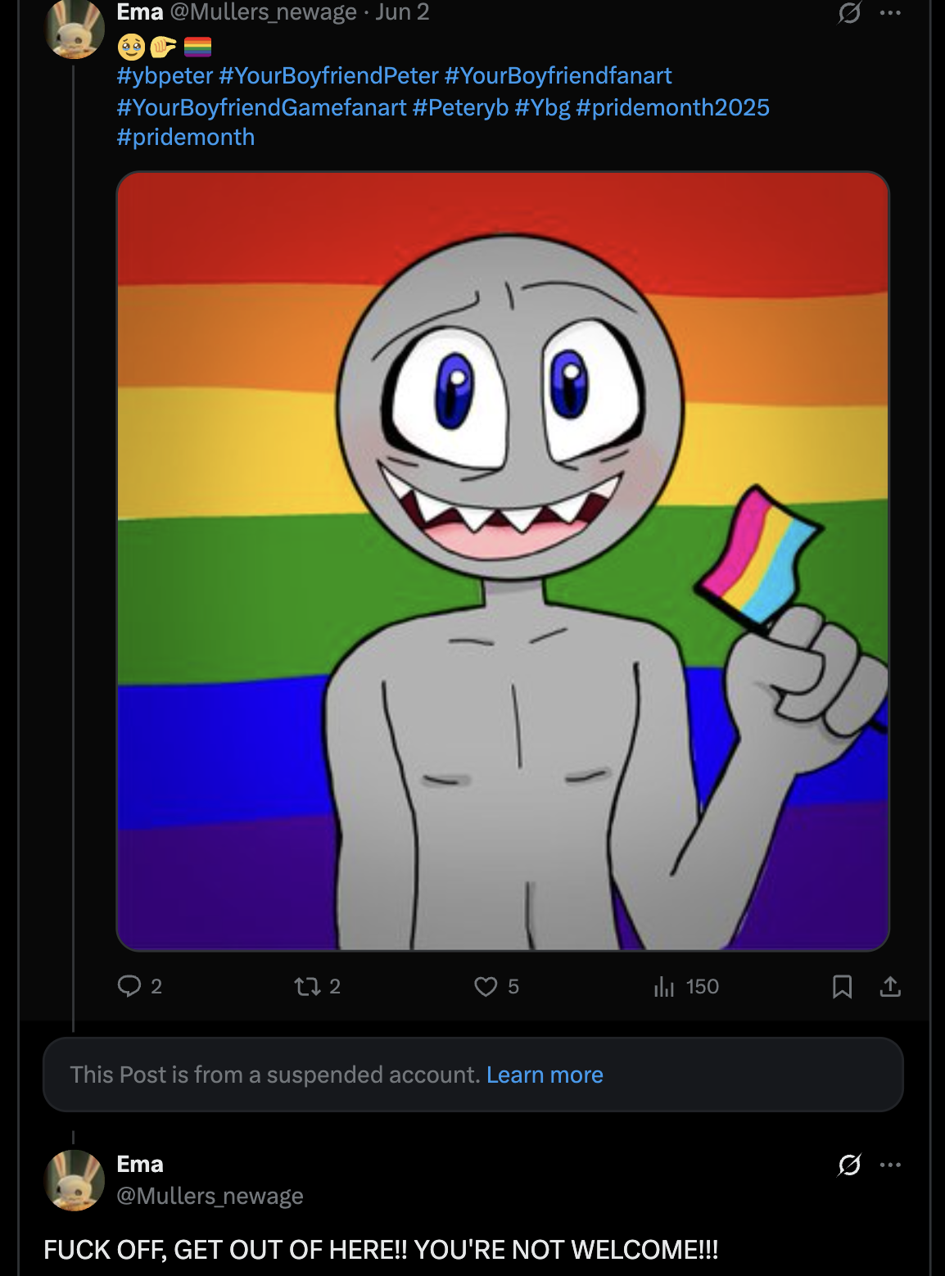The height and width of the screenshot is (1276, 945).
Task: Open more options menu on Ema's reply
Action: (x=890, y=1165)
